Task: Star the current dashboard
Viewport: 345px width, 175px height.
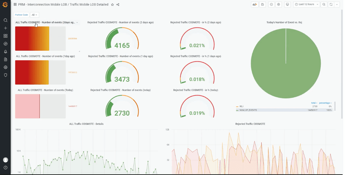Action: tap(112, 5)
